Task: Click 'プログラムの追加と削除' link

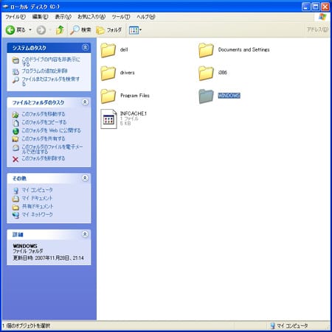Action: [44, 71]
